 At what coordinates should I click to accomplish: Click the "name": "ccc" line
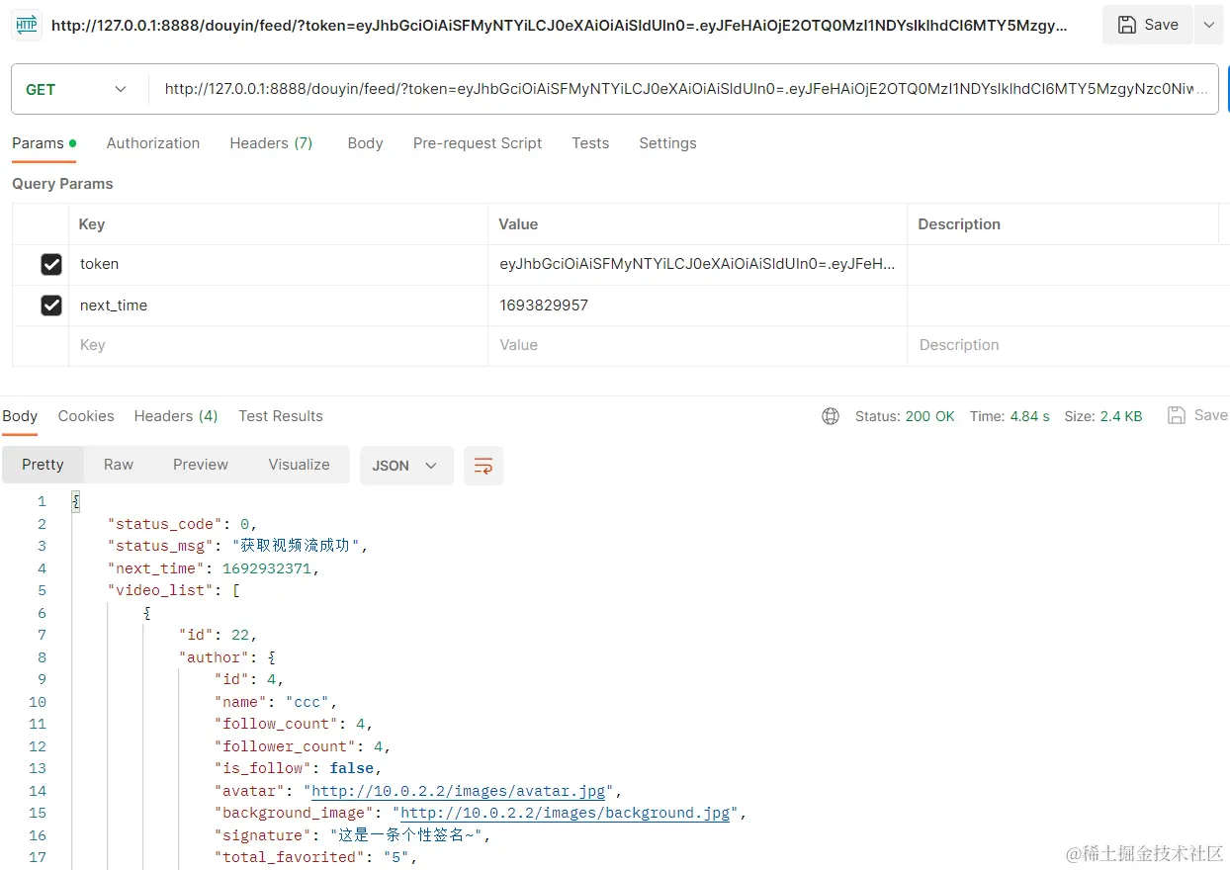pos(275,702)
